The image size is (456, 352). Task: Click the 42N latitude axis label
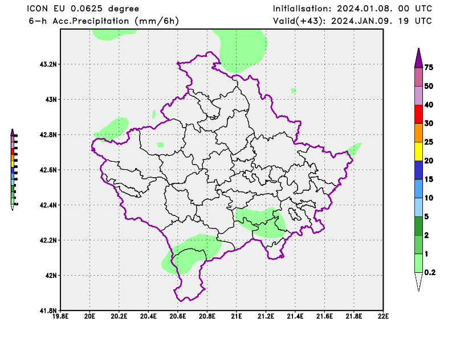51,275
